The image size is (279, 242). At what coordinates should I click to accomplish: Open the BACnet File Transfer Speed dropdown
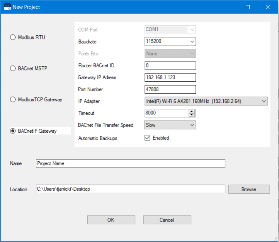192,125
